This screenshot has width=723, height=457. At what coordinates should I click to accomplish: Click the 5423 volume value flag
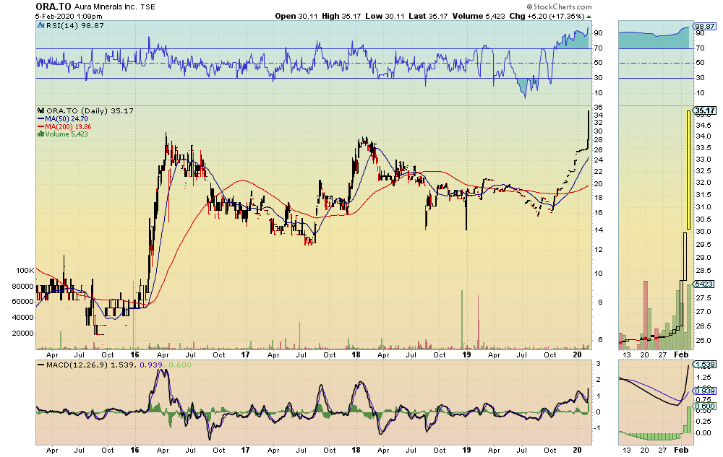[x=703, y=284]
